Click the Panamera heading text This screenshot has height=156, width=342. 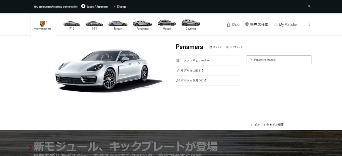189,47
